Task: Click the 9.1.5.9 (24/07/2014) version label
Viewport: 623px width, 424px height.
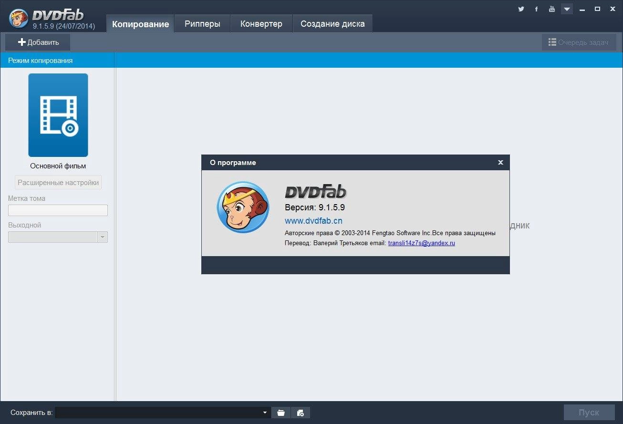Action: pos(63,26)
